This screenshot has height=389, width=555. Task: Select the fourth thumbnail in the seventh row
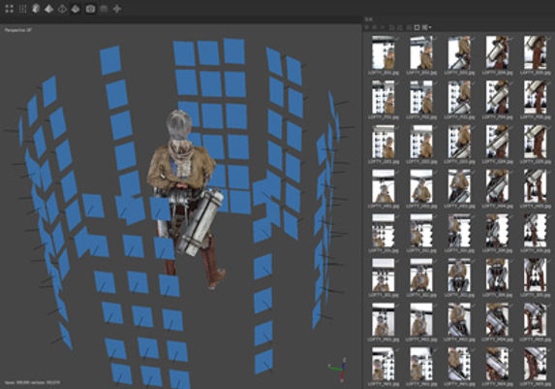point(497,319)
